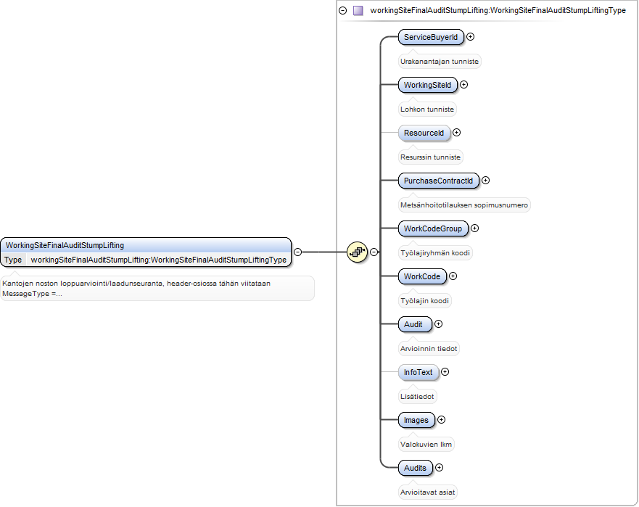Image resolution: width=639 pixels, height=507 pixels.
Task: Select the ServiceBuyerId element node
Action: 431,37
